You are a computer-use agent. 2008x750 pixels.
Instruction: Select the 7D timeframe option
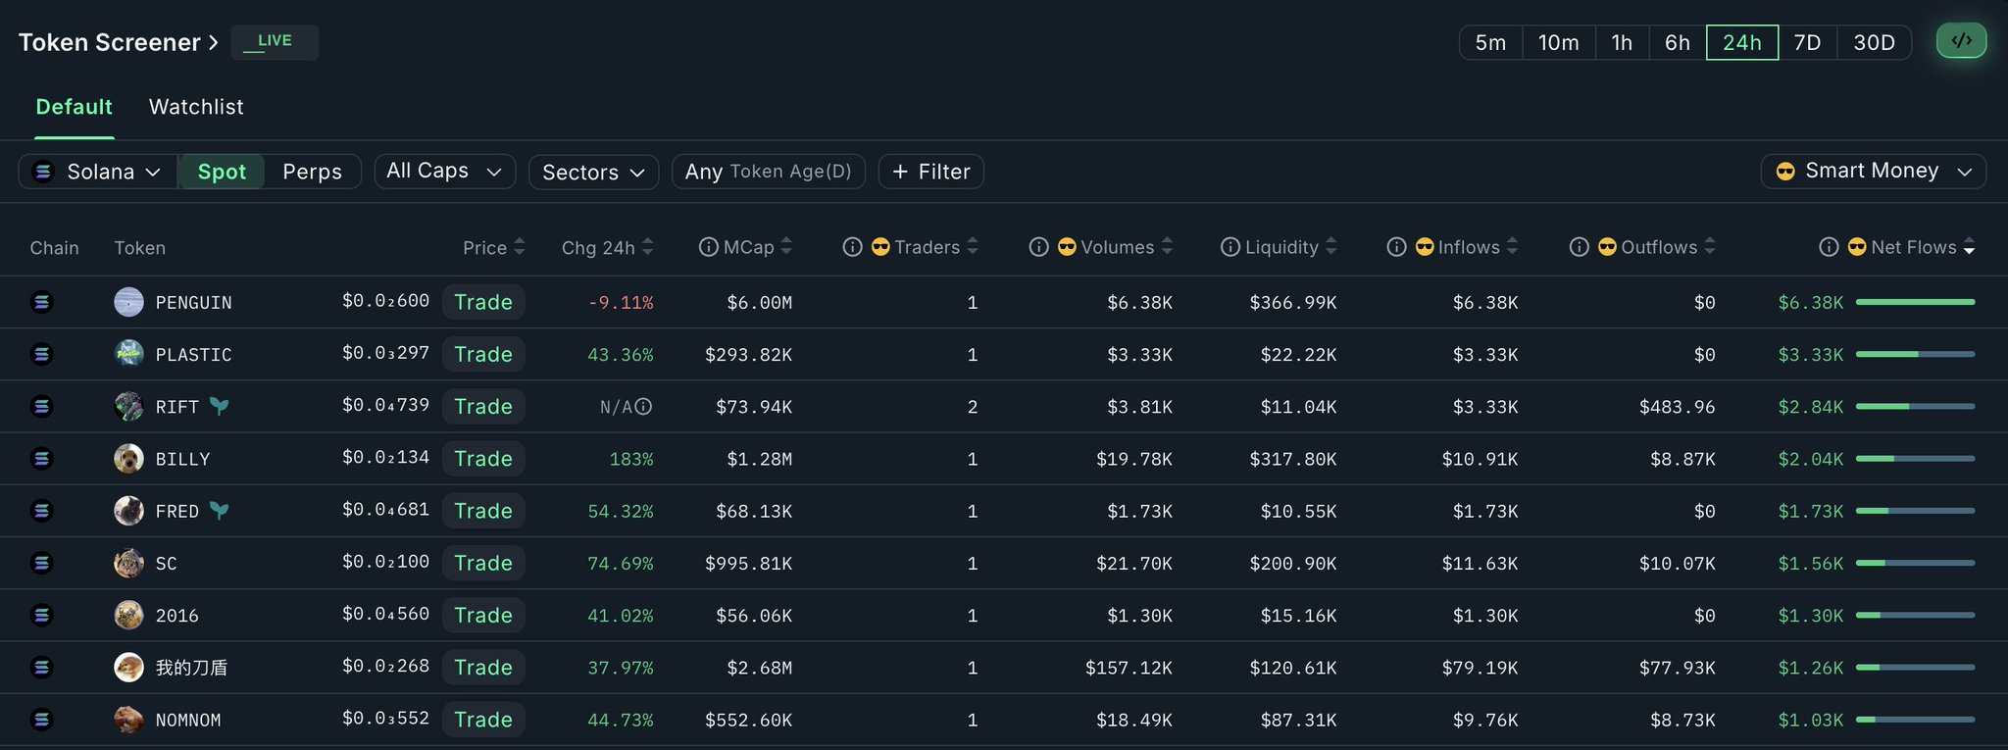coord(1807,42)
